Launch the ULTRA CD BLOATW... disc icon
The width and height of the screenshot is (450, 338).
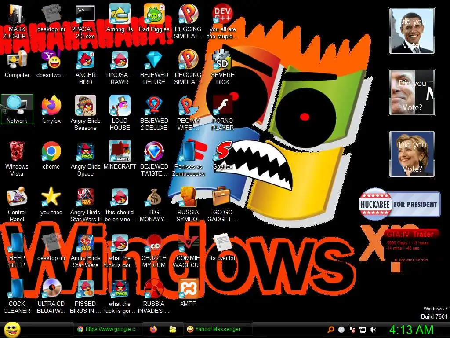click(x=51, y=296)
